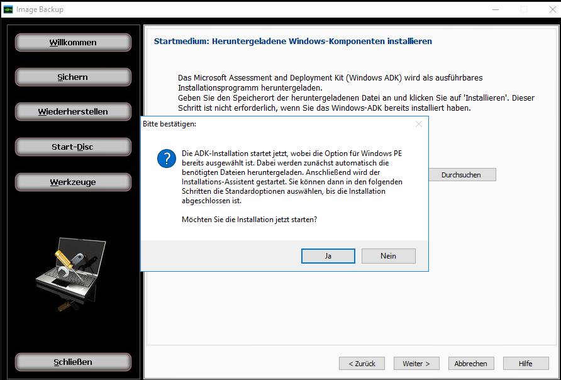
Task: Cancel the wizard with Abbrechen
Action: coord(471,363)
